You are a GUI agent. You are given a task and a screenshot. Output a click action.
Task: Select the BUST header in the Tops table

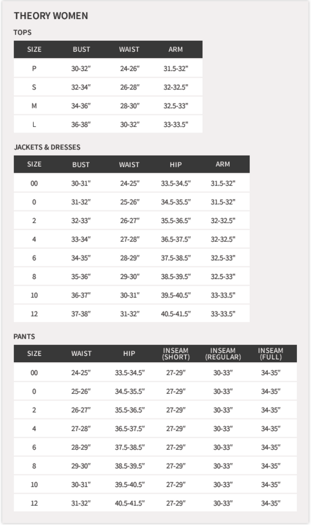pos(81,49)
